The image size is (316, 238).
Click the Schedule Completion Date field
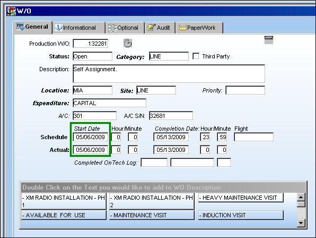[171, 137]
